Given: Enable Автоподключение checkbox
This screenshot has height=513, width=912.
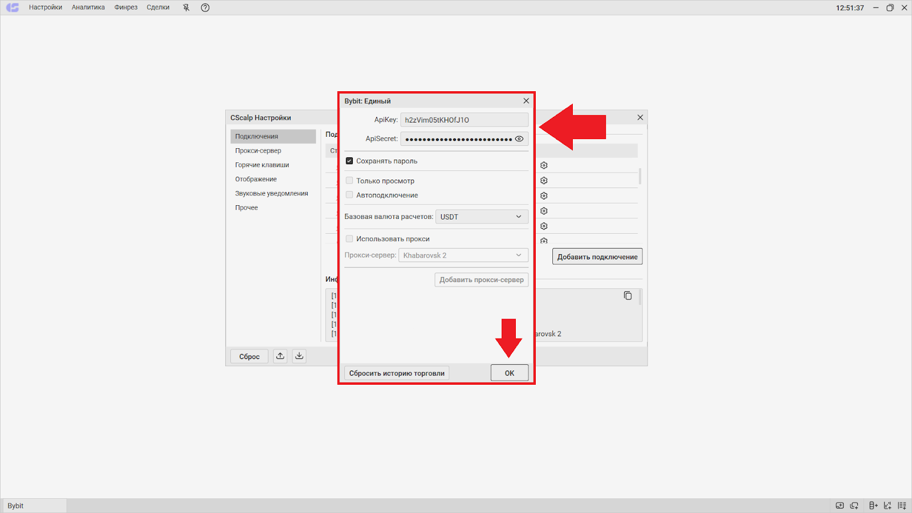Looking at the screenshot, I should pyautogui.click(x=349, y=195).
